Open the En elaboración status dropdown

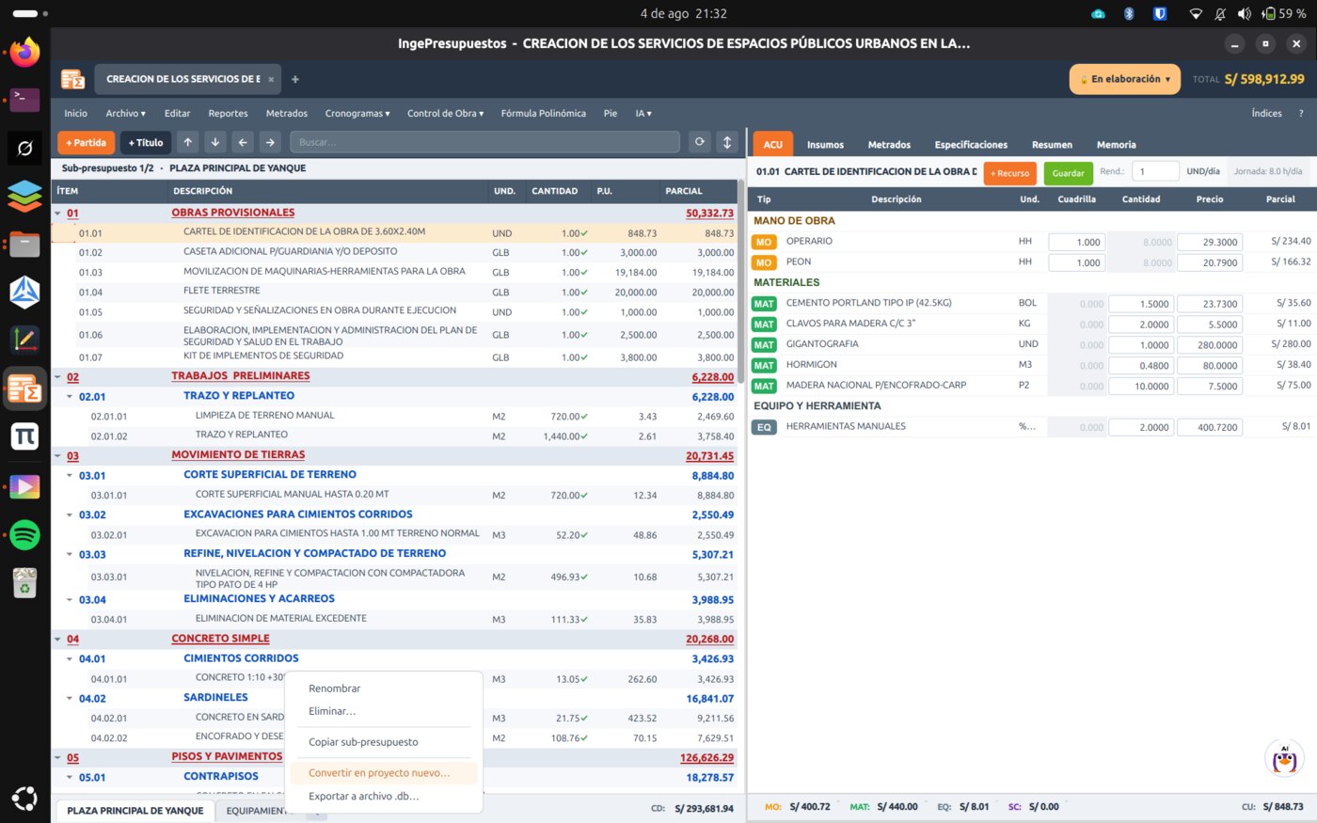[x=1125, y=79]
